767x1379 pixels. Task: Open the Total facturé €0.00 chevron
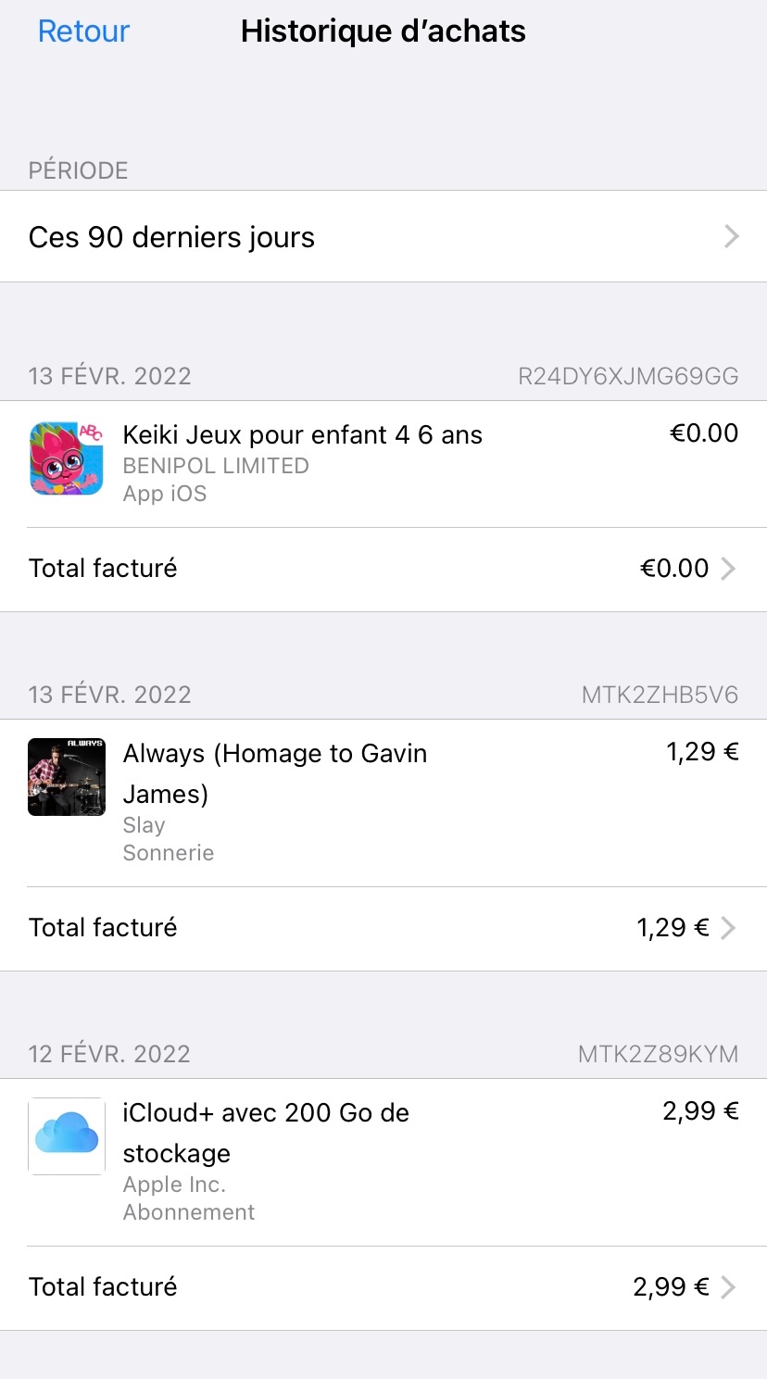728,569
